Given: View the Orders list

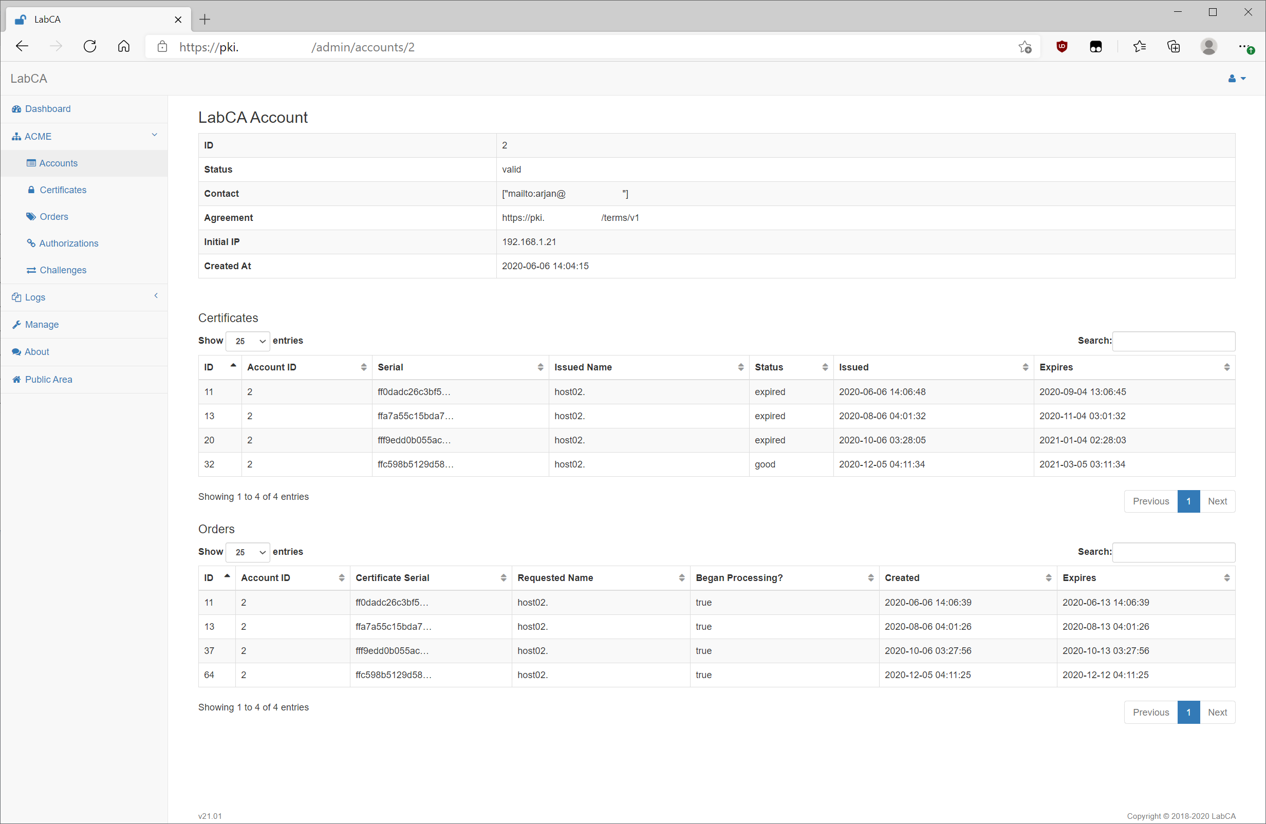Looking at the screenshot, I should tap(53, 216).
